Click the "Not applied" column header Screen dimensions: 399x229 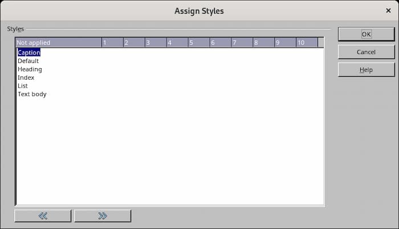pyautogui.click(x=58, y=43)
